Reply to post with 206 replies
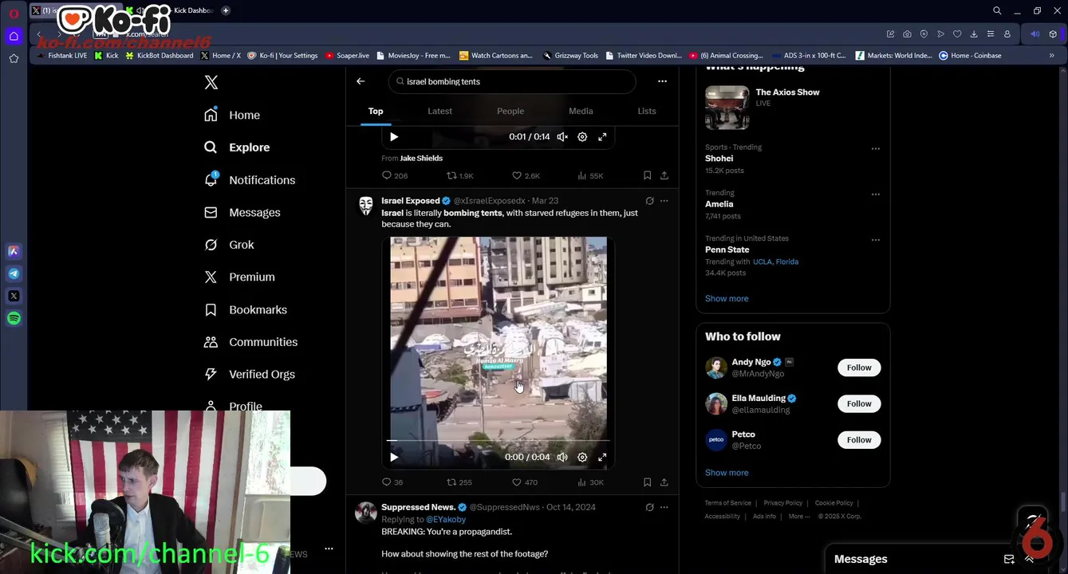1068x574 pixels. click(x=394, y=175)
